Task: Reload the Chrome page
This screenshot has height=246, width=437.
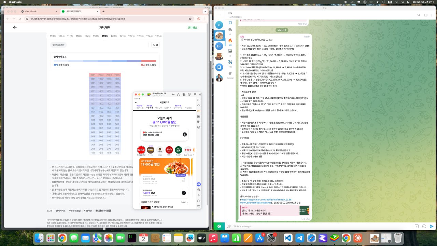Action: (x=20, y=19)
